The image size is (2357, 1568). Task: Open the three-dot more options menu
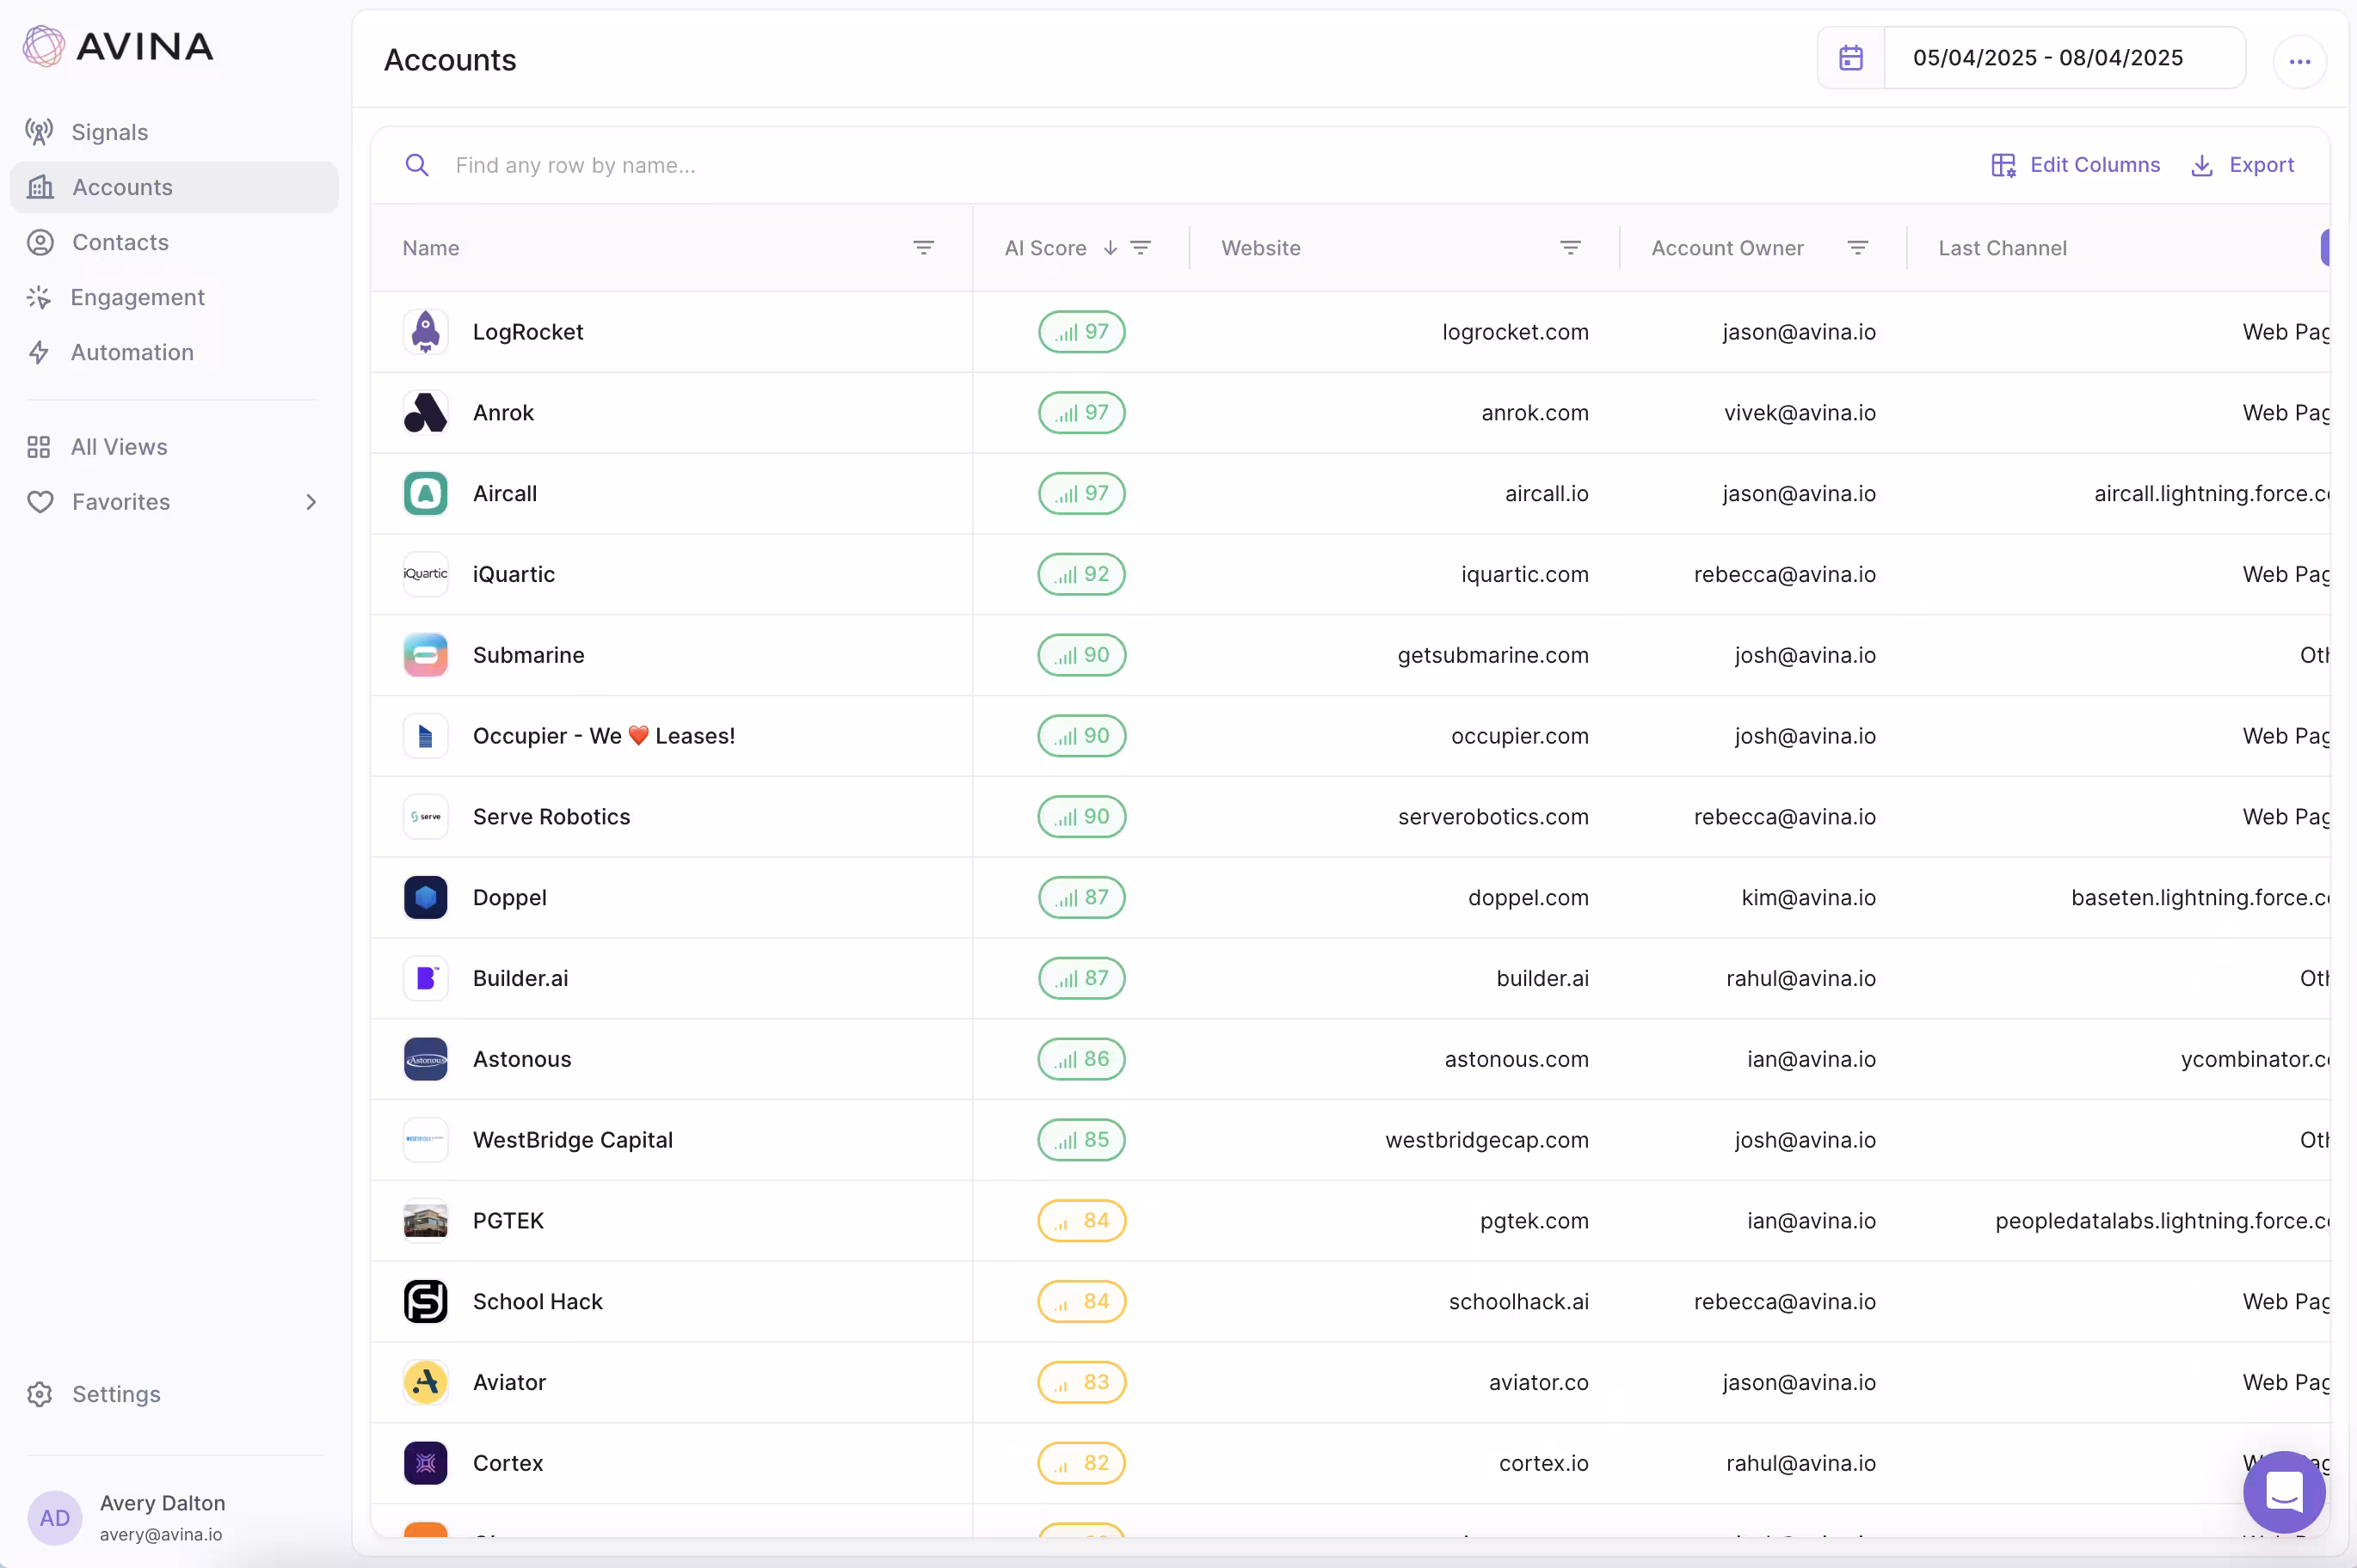click(2300, 62)
